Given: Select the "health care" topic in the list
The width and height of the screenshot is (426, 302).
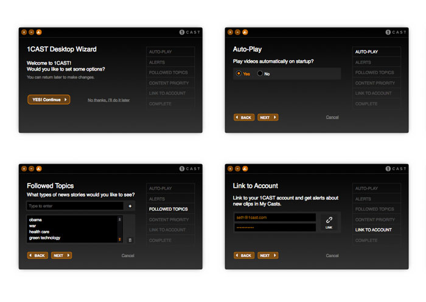Looking at the screenshot, I should tap(39, 232).
